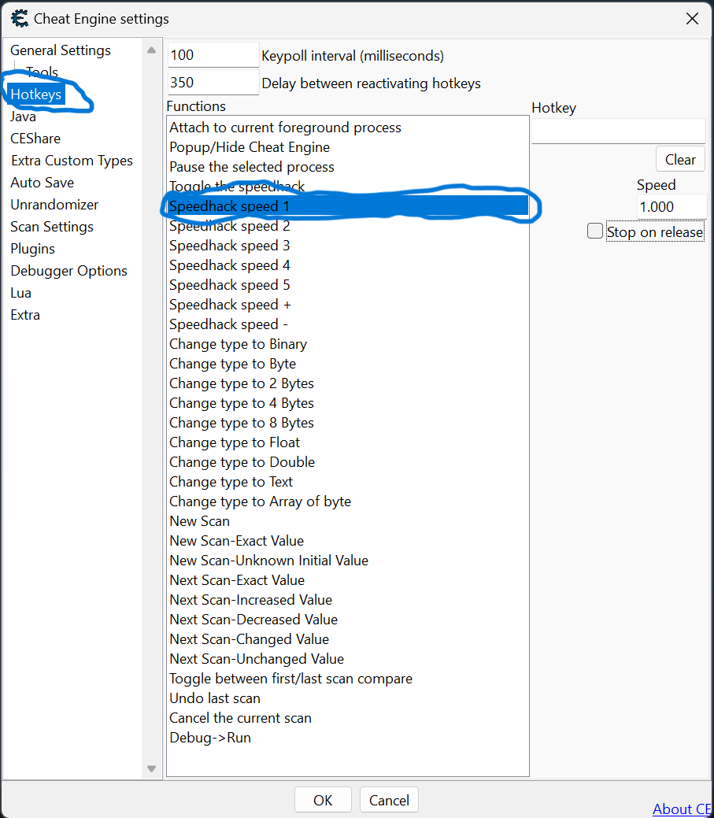Open Scan Settings category
The height and width of the screenshot is (818, 714).
click(x=52, y=227)
